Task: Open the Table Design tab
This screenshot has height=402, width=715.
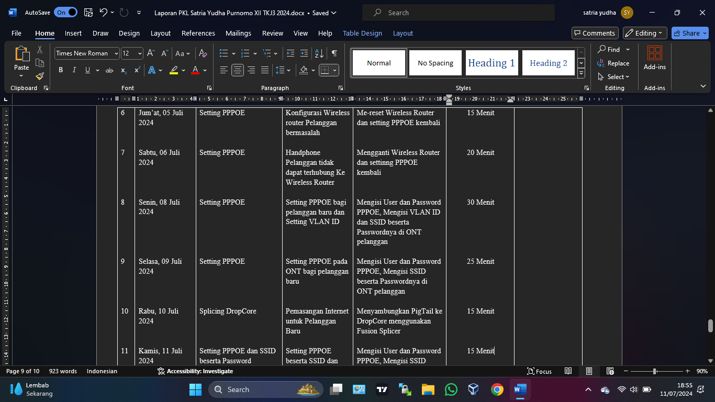Action: coord(362,33)
